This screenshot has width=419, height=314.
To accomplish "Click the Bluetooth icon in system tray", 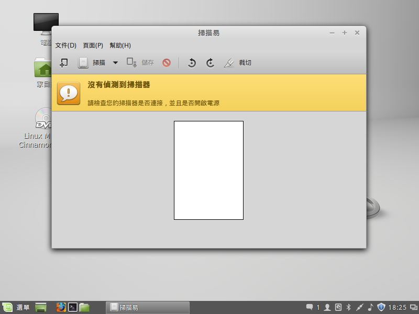I will coord(348,307).
